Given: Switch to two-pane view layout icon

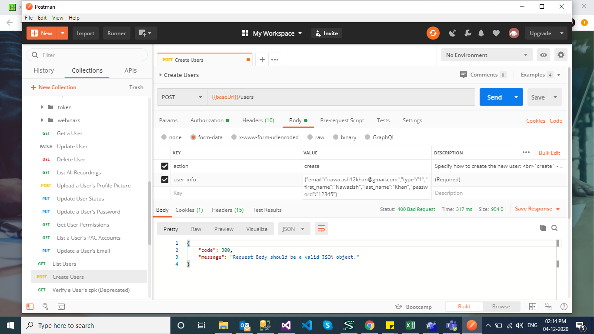Looking at the screenshot, I should pos(533,307).
